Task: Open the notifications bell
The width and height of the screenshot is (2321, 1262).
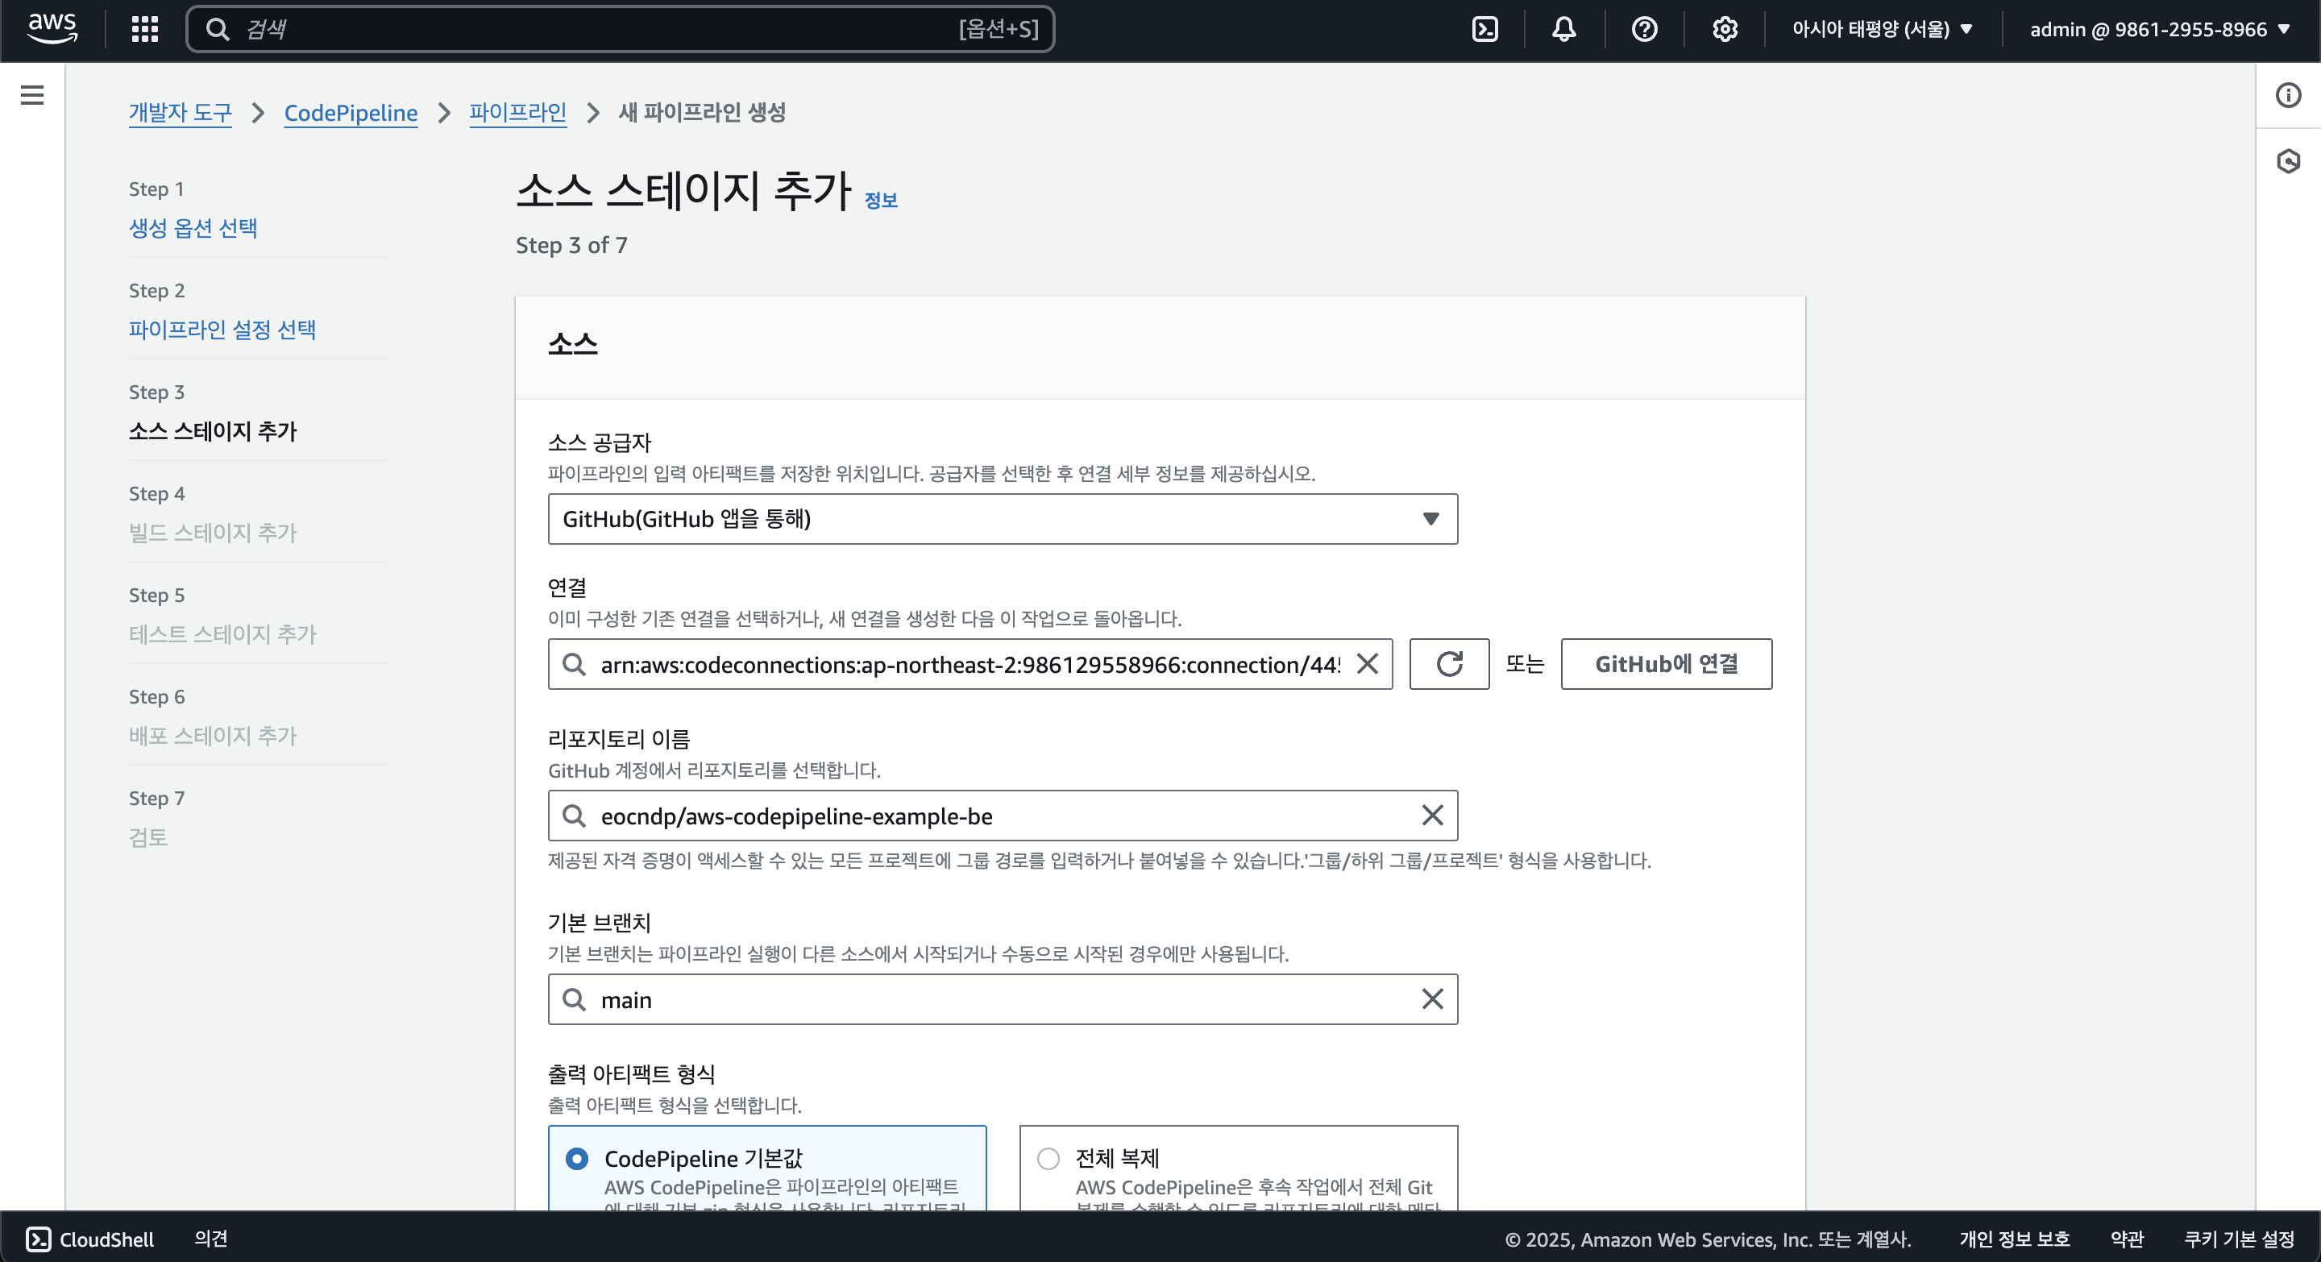Action: tap(1563, 29)
